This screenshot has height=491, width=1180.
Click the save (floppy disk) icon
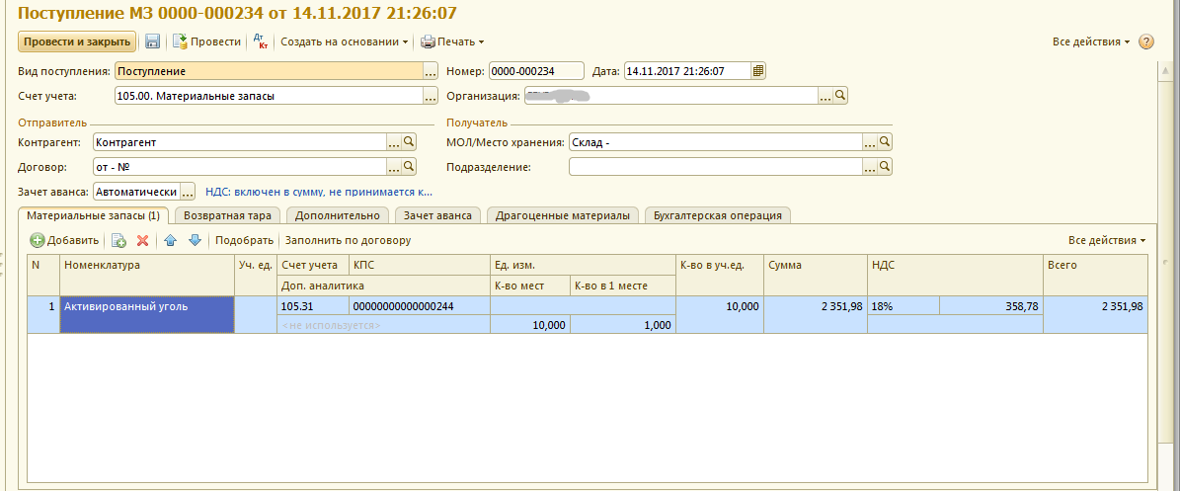[152, 41]
